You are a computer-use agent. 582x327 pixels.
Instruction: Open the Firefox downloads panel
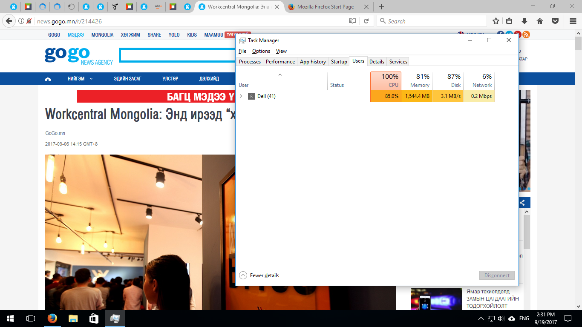(x=524, y=21)
